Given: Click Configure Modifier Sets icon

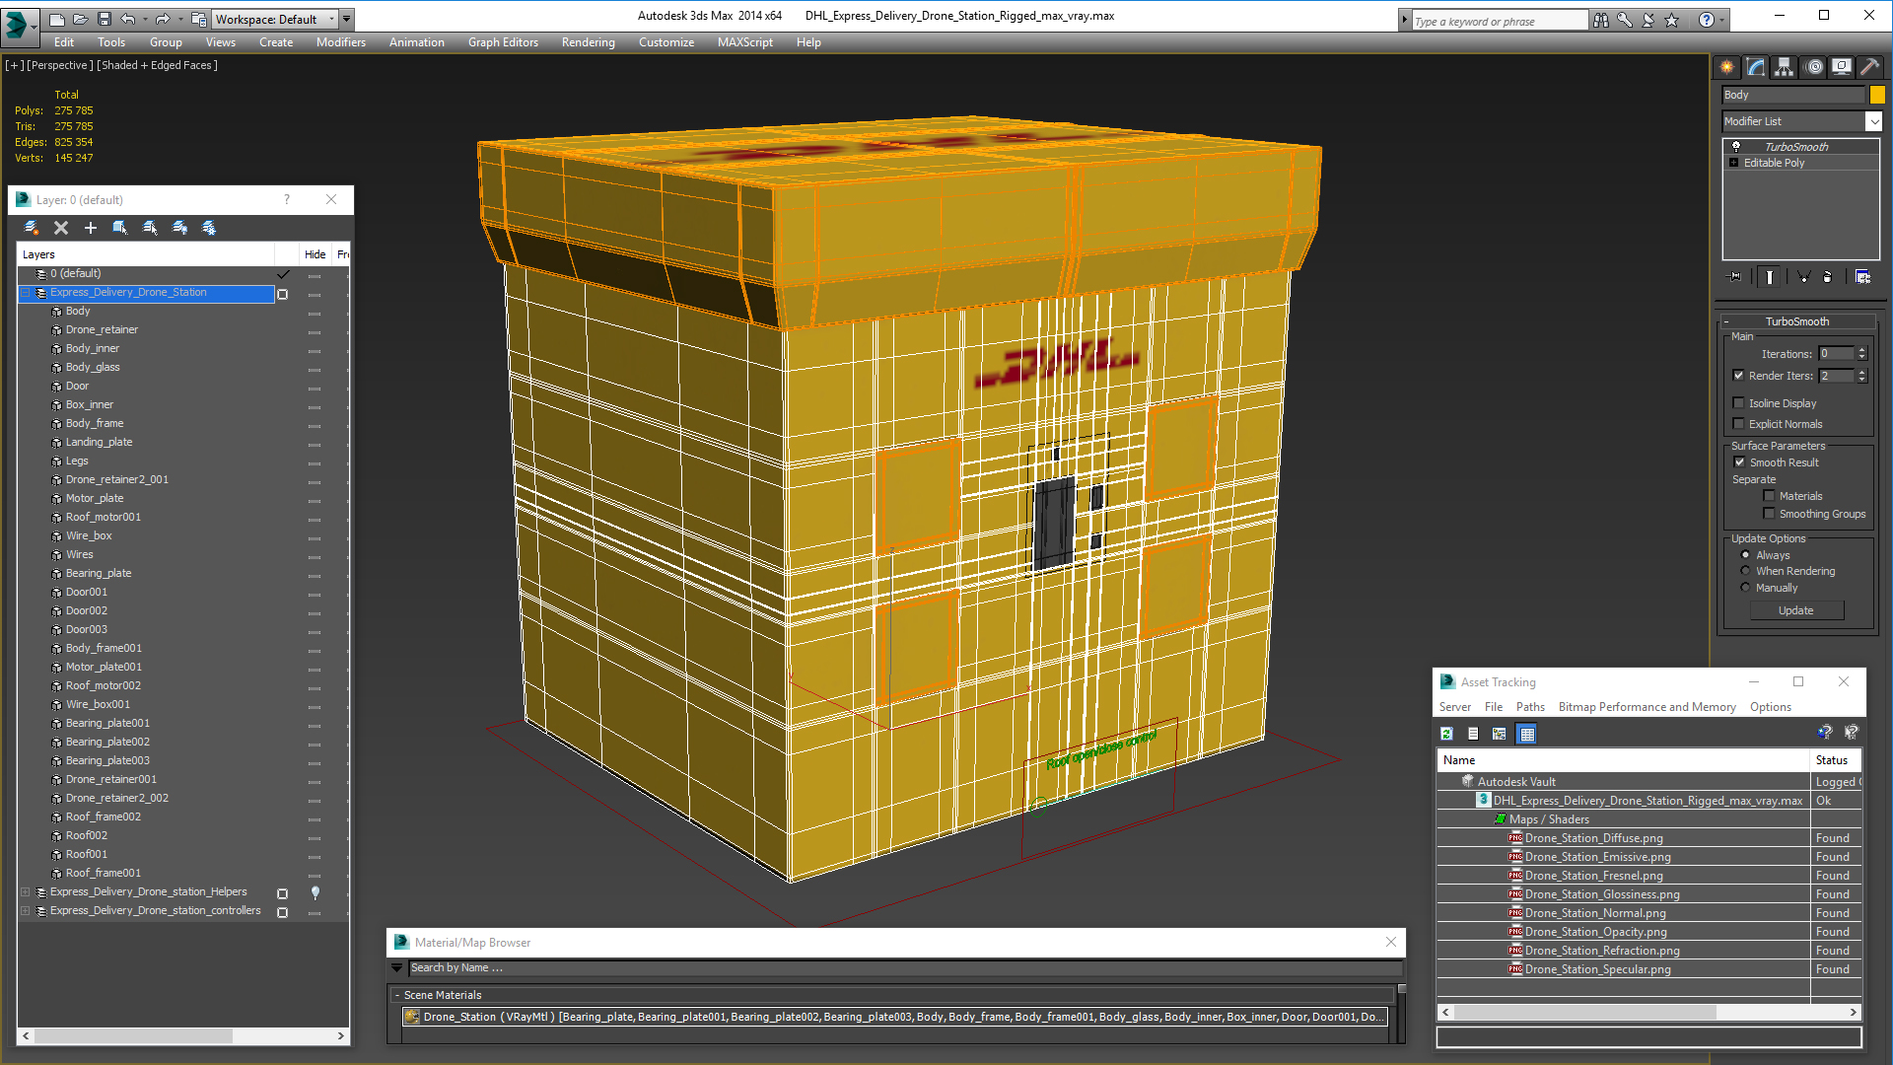Looking at the screenshot, I should pos(1862,277).
